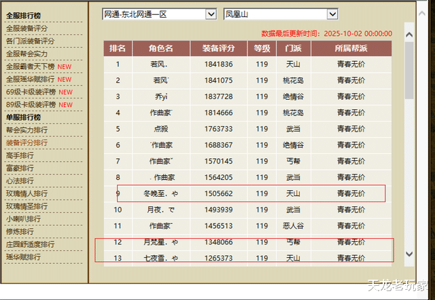Select 小喇叭排行 in sidebar
This screenshot has width=435, height=300.
click(x=24, y=219)
